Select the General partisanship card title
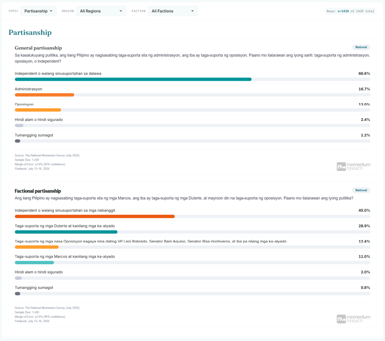385x341 pixels. click(38, 48)
